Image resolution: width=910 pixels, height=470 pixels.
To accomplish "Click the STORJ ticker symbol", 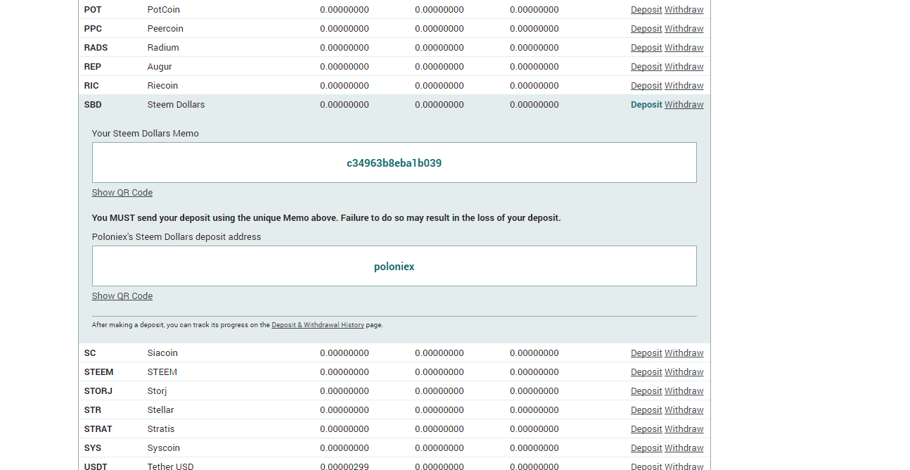I will point(98,391).
